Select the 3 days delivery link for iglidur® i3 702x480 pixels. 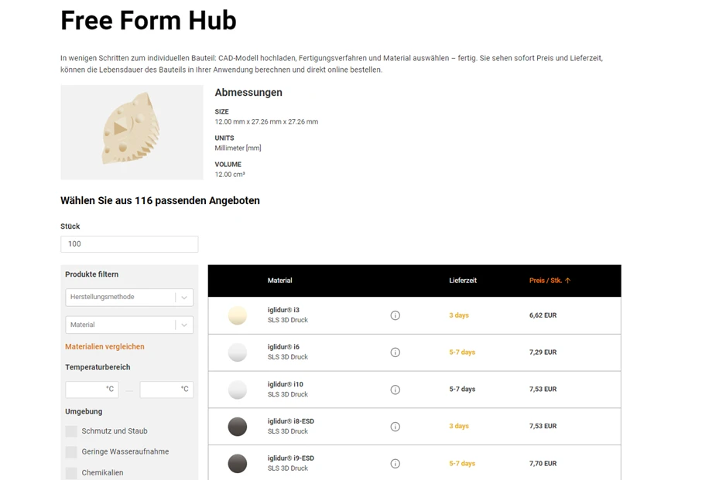[x=457, y=315]
